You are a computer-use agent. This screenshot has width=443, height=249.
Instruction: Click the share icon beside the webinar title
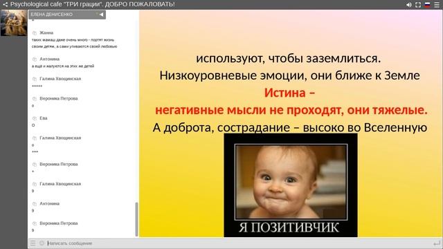(5, 5)
